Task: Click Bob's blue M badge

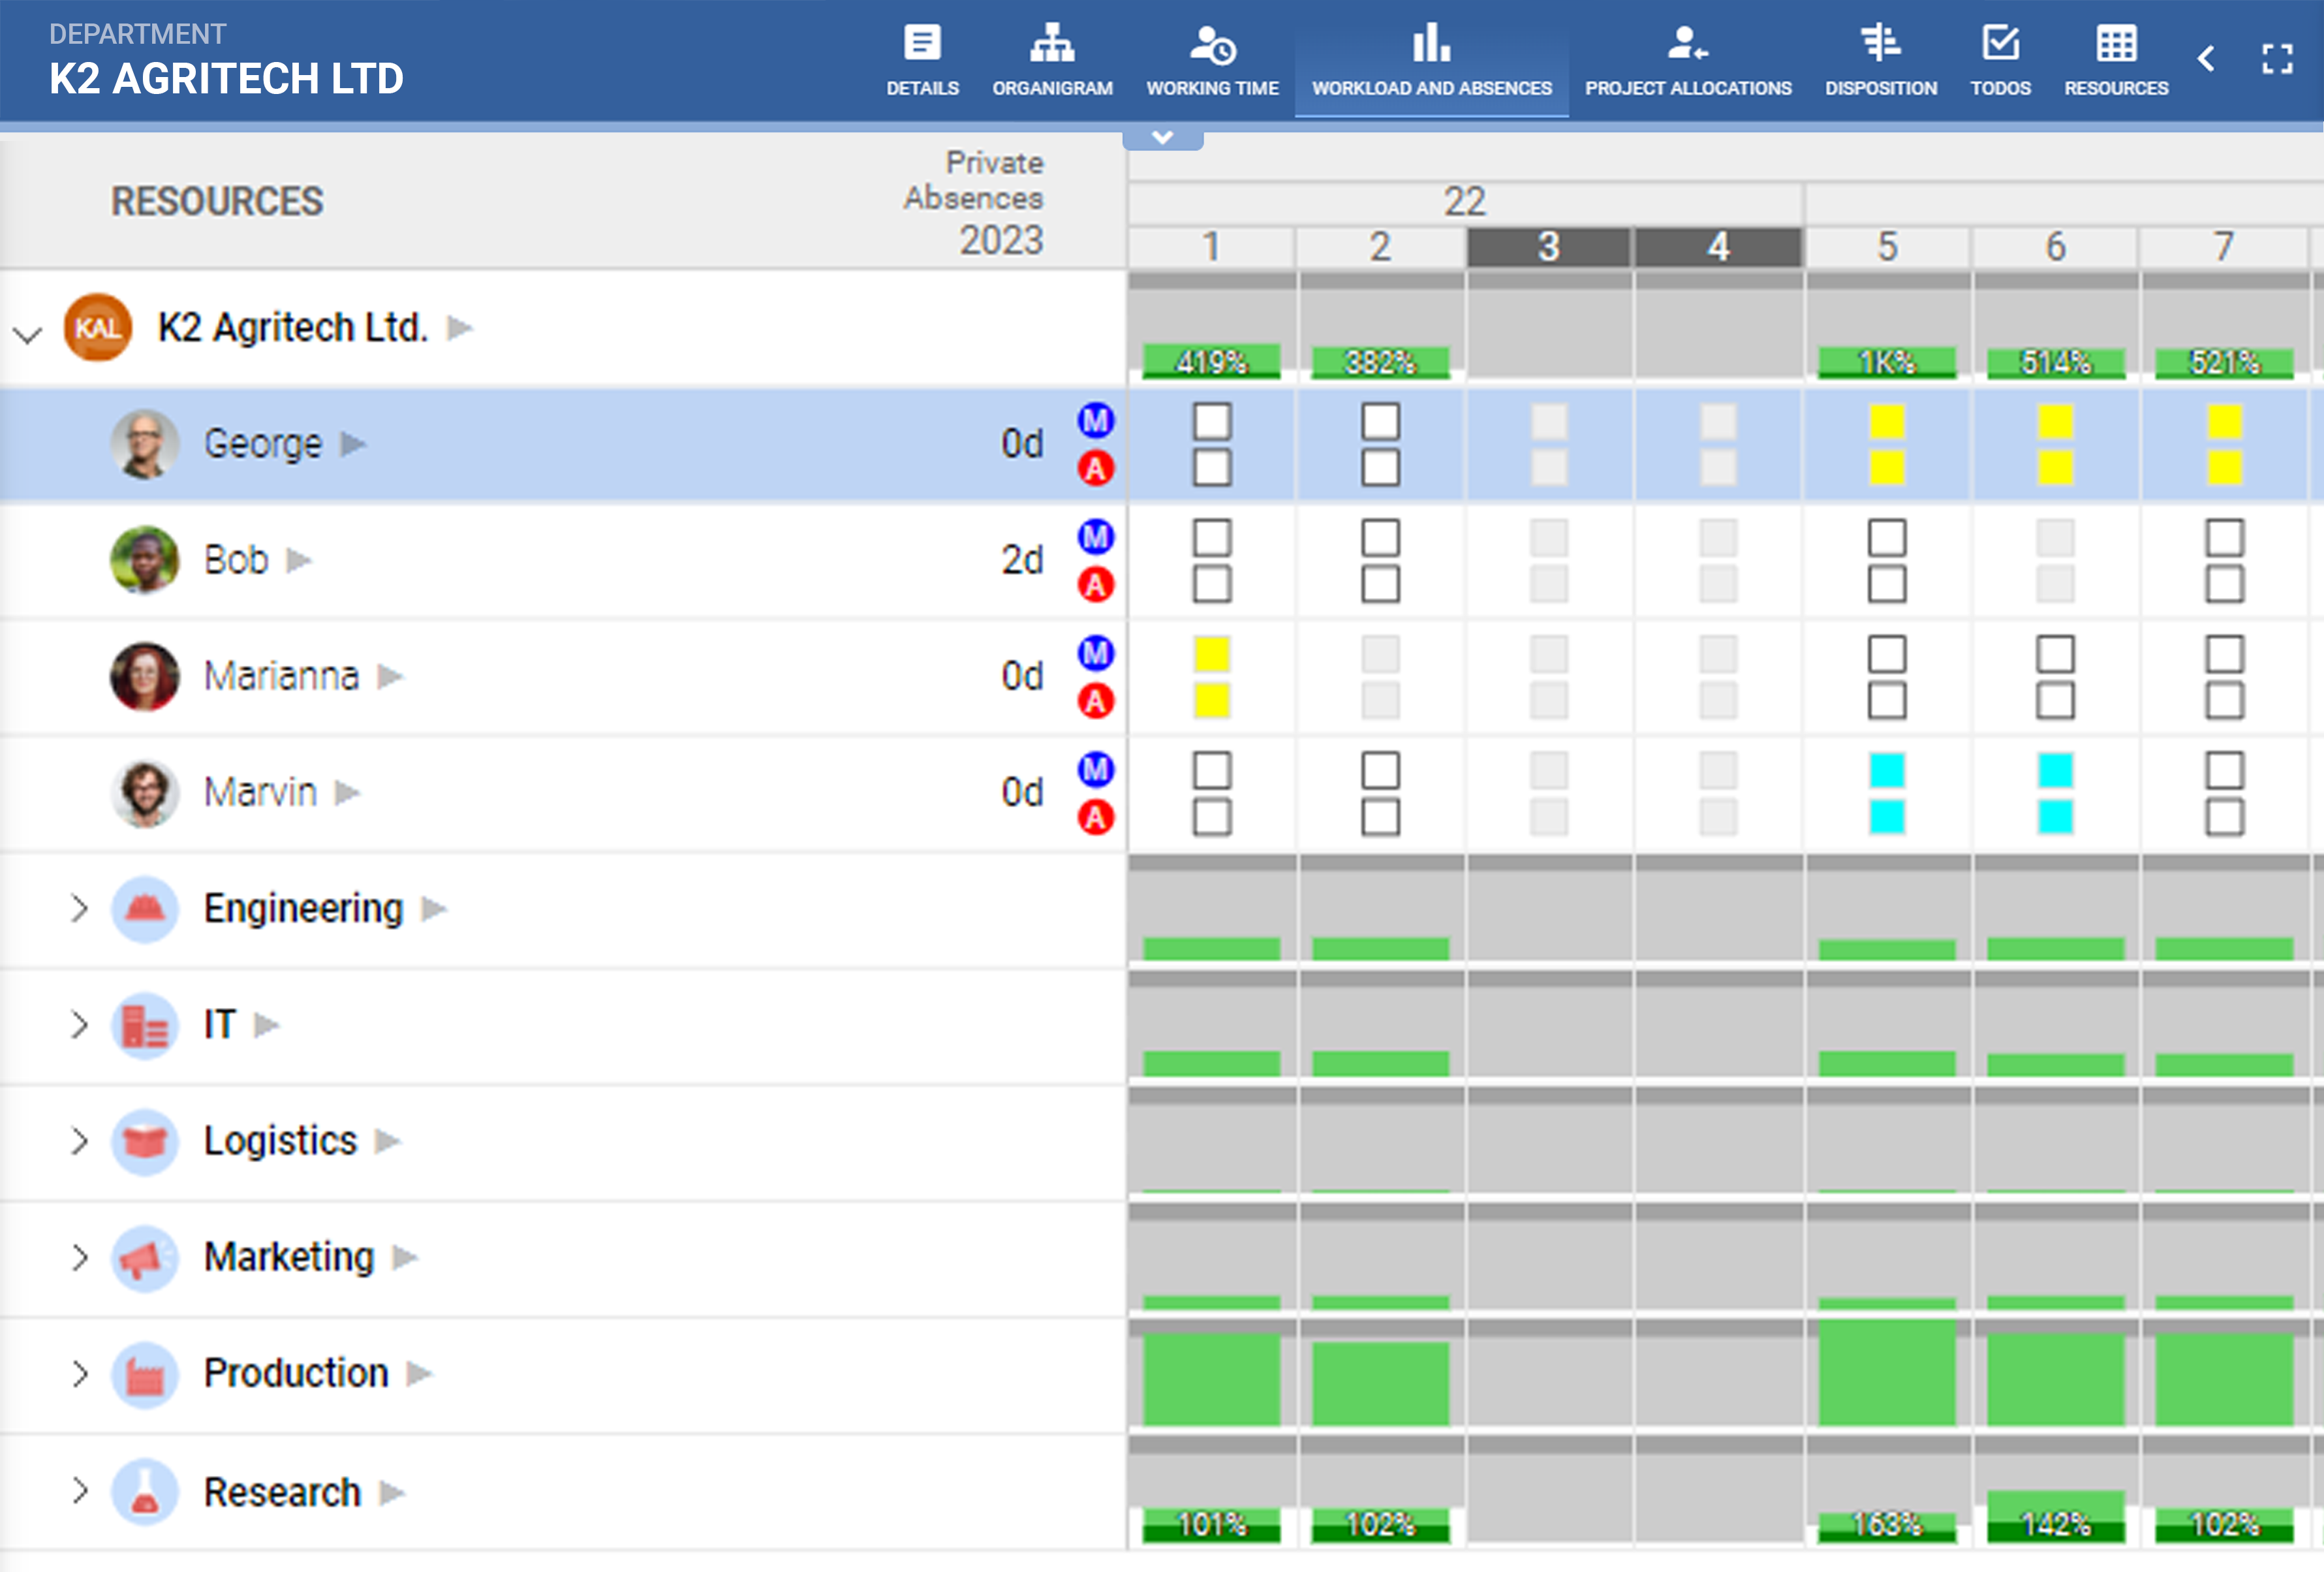Action: click(x=1095, y=537)
